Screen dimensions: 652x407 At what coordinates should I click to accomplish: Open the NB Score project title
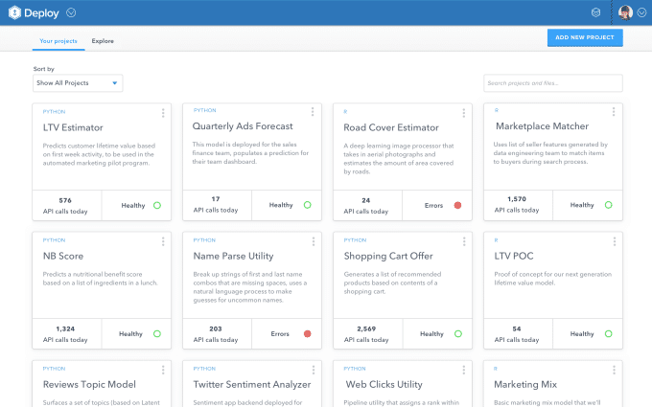point(63,256)
